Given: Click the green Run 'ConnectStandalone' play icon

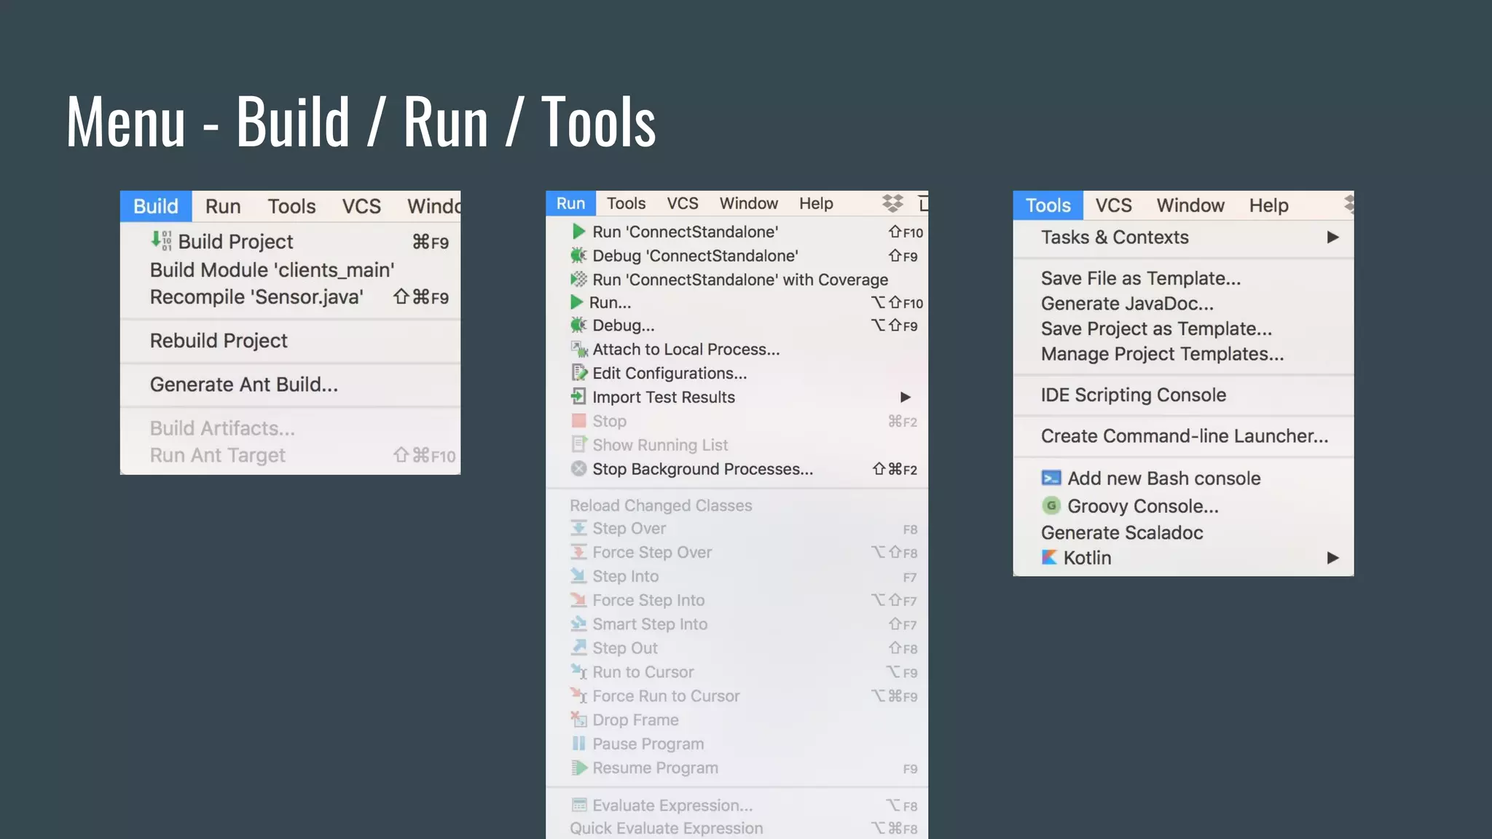Looking at the screenshot, I should point(578,232).
